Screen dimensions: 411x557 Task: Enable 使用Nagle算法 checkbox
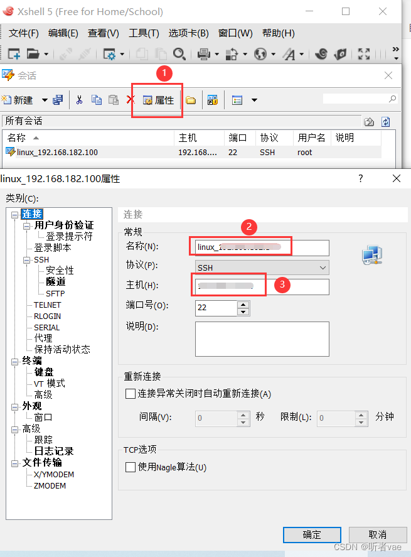pos(131,467)
